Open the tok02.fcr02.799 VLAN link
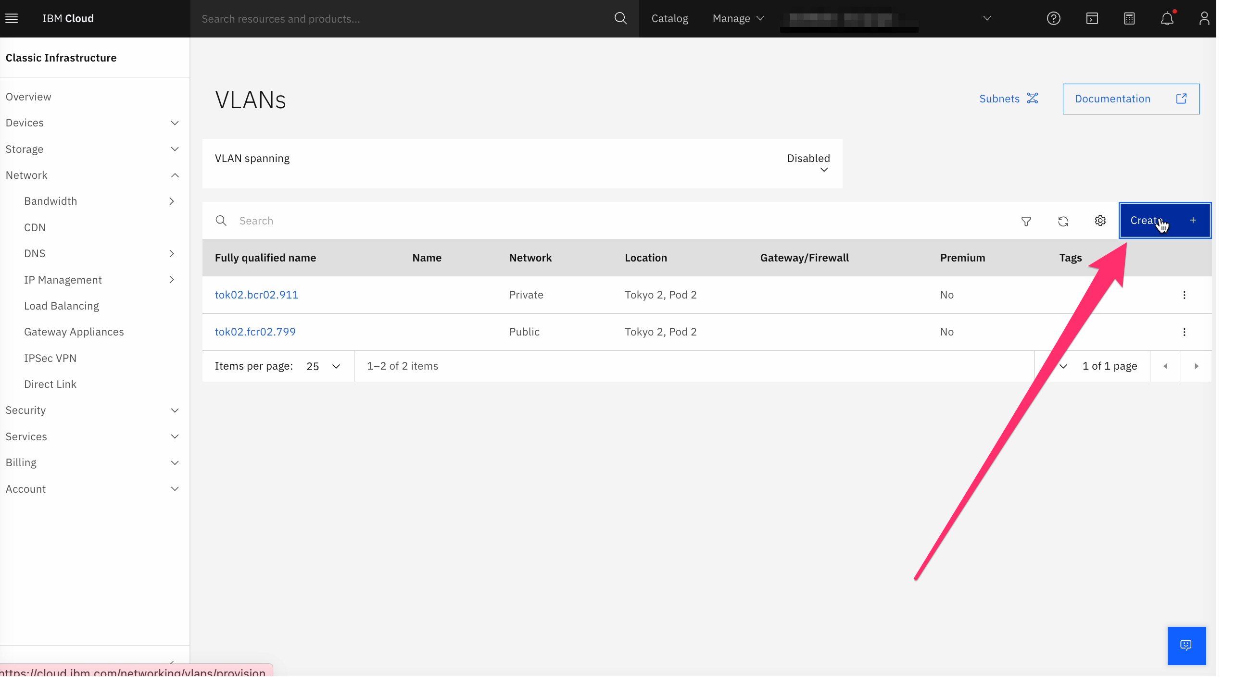Viewport: 1236px width, 696px height. click(255, 332)
